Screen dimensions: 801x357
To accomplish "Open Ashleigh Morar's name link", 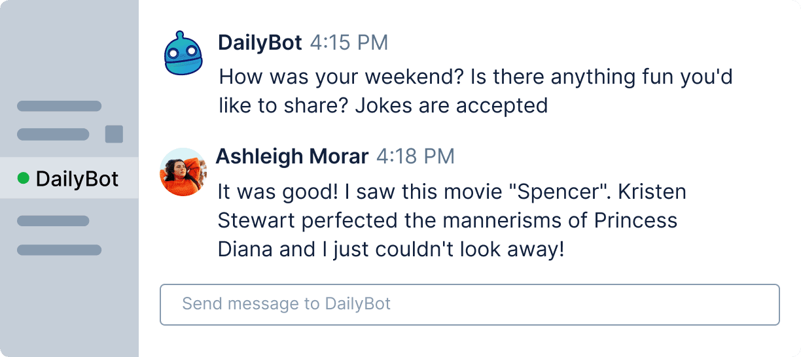I will (x=292, y=157).
